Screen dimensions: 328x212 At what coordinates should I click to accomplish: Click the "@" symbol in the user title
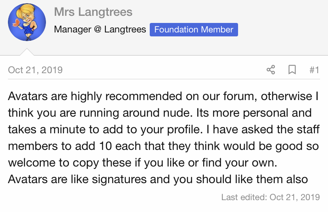click(x=98, y=29)
